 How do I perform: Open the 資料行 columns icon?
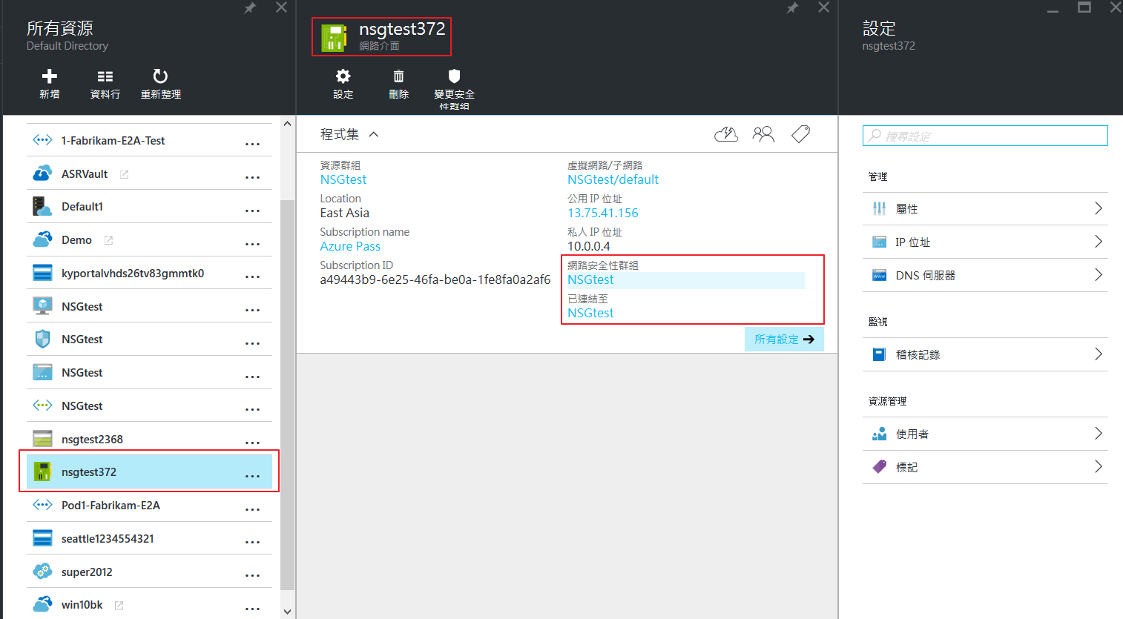tap(105, 76)
